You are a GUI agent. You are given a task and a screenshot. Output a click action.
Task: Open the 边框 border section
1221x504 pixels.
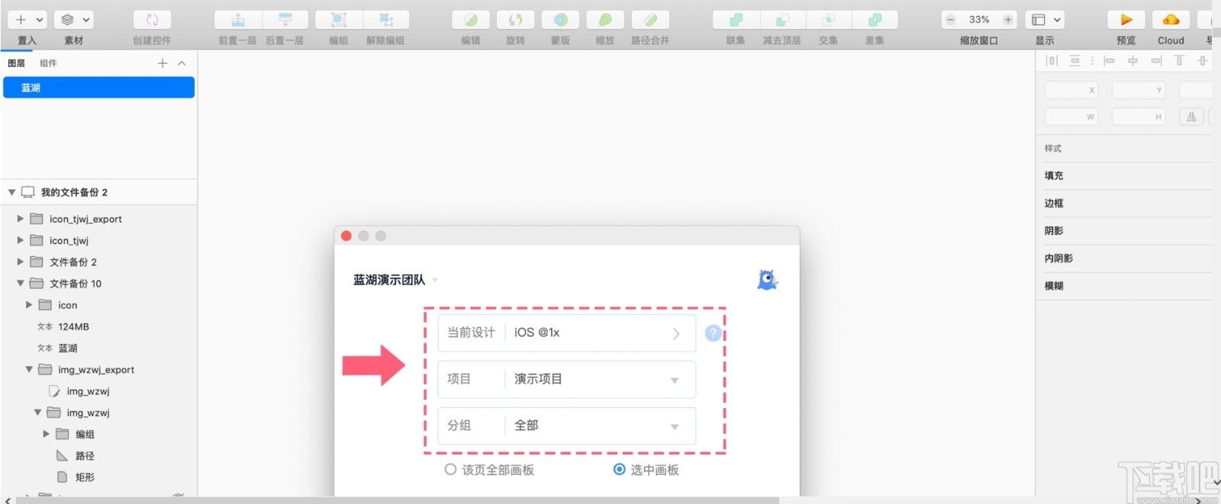[x=1054, y=203]
